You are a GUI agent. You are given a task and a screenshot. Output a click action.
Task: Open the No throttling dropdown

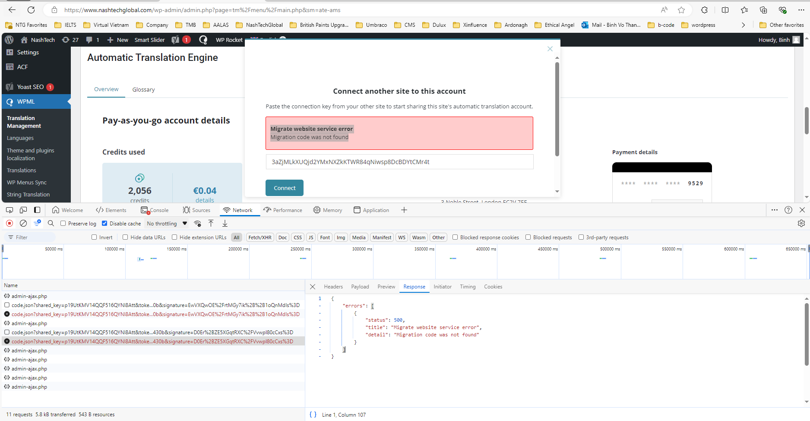click(167, 223)
